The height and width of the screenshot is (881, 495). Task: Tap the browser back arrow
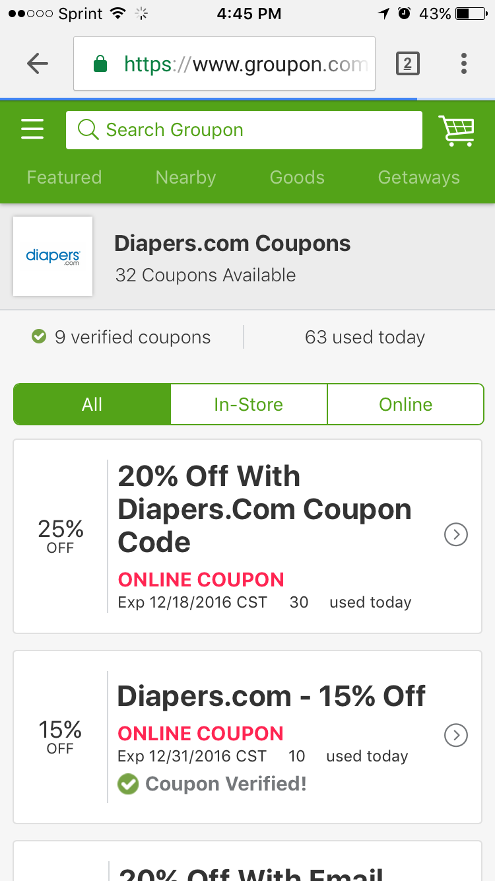click(38, 63)
